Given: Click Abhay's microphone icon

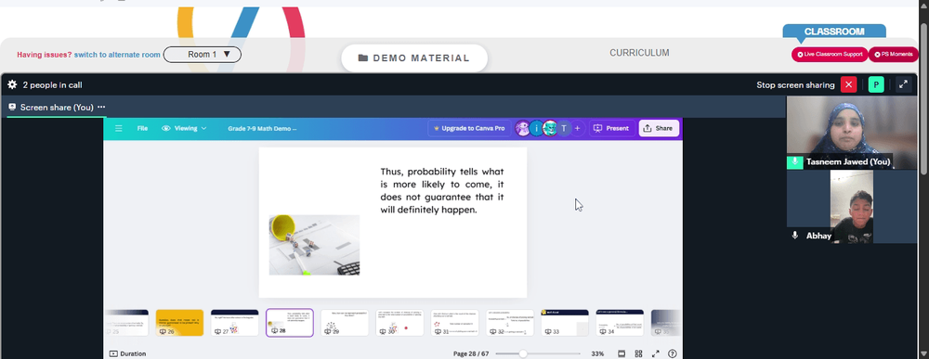Looking at the screenshot, I should (794, 236).
